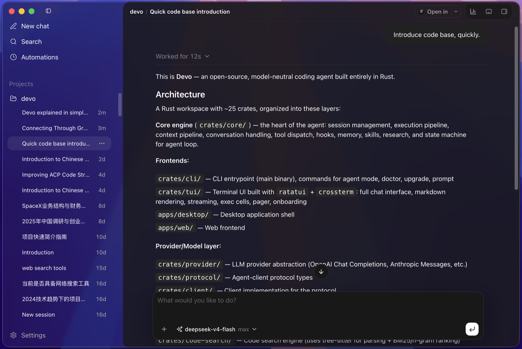Toggle the right side panel icon
Viewport: 522px width, 349px height.
click(x=504, y=12)
